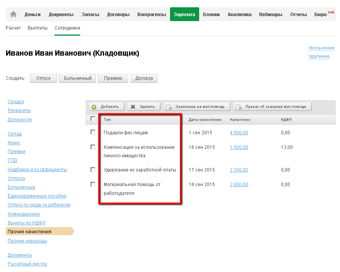The width and height of the screenshot is (340, 272).
Task: Click the Home icon in navigation bar
Action: tap(13, 14)
